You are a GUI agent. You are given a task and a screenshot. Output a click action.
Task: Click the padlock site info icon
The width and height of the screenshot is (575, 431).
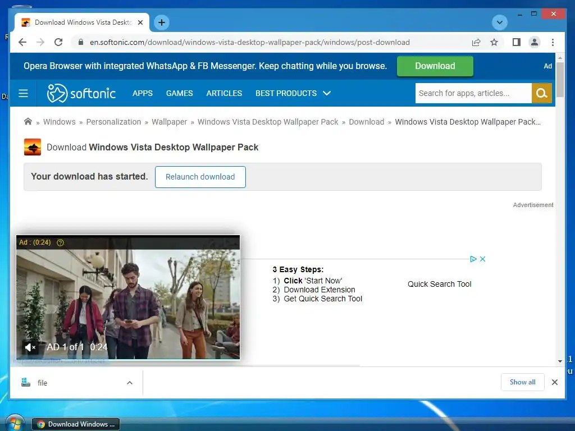(81, 42)
